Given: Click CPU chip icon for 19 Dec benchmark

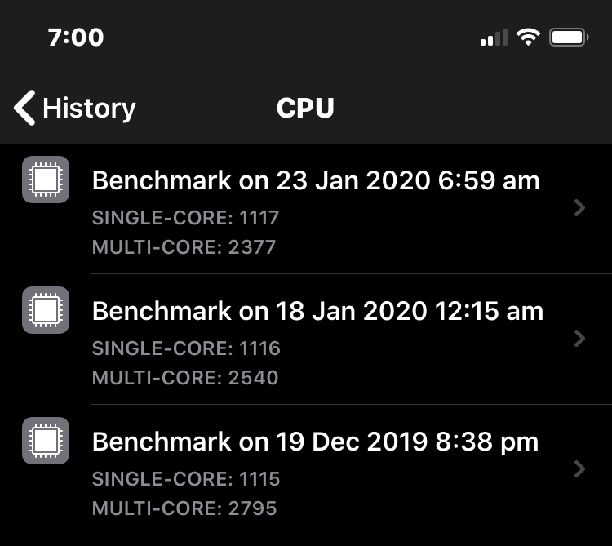Looking at the screenshot, I should [45, 441].
